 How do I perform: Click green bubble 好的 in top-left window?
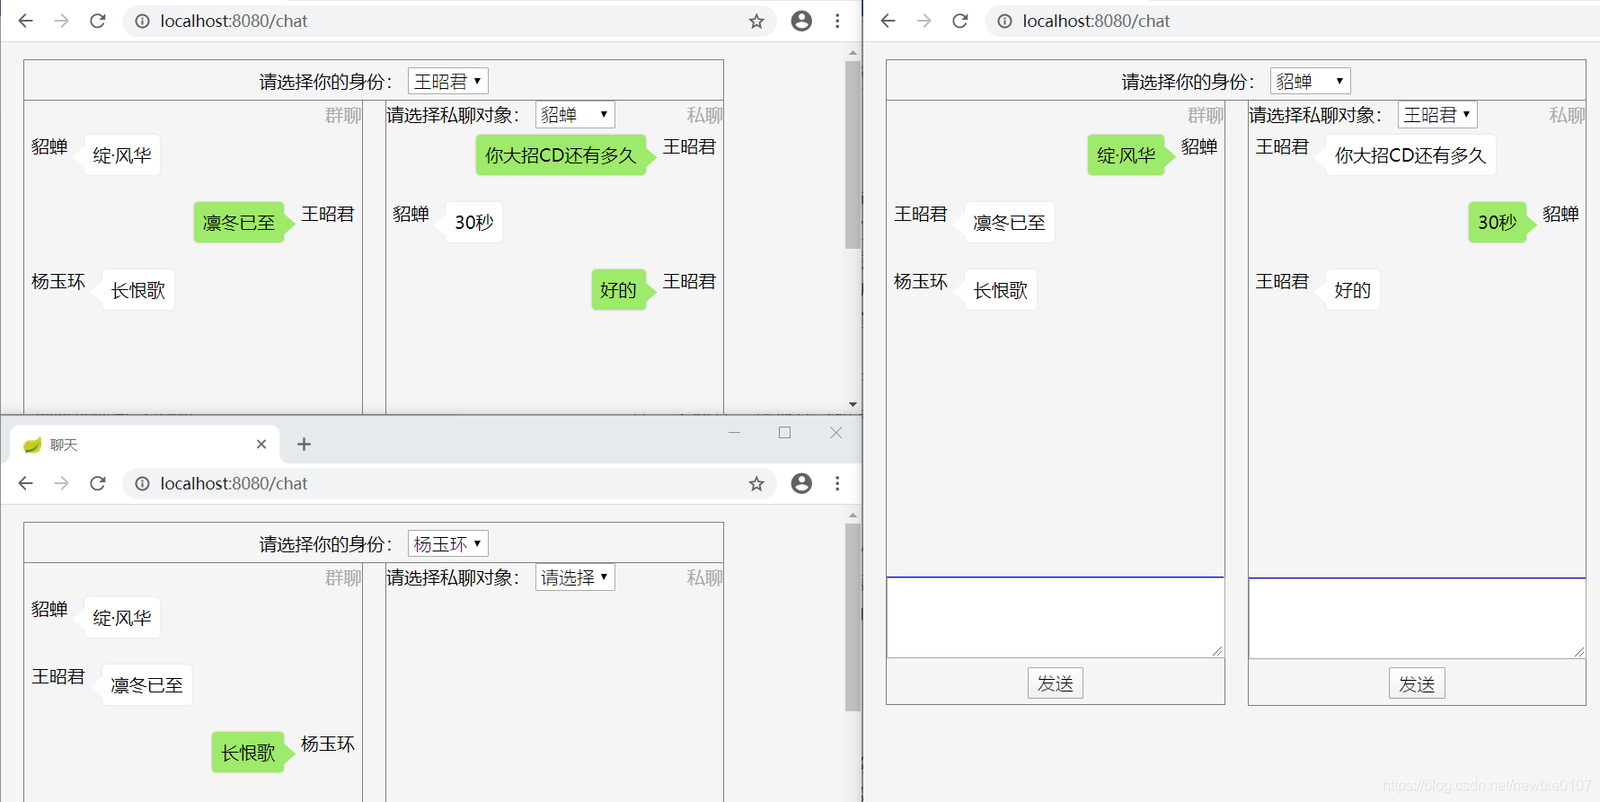[x=618, y=290]
